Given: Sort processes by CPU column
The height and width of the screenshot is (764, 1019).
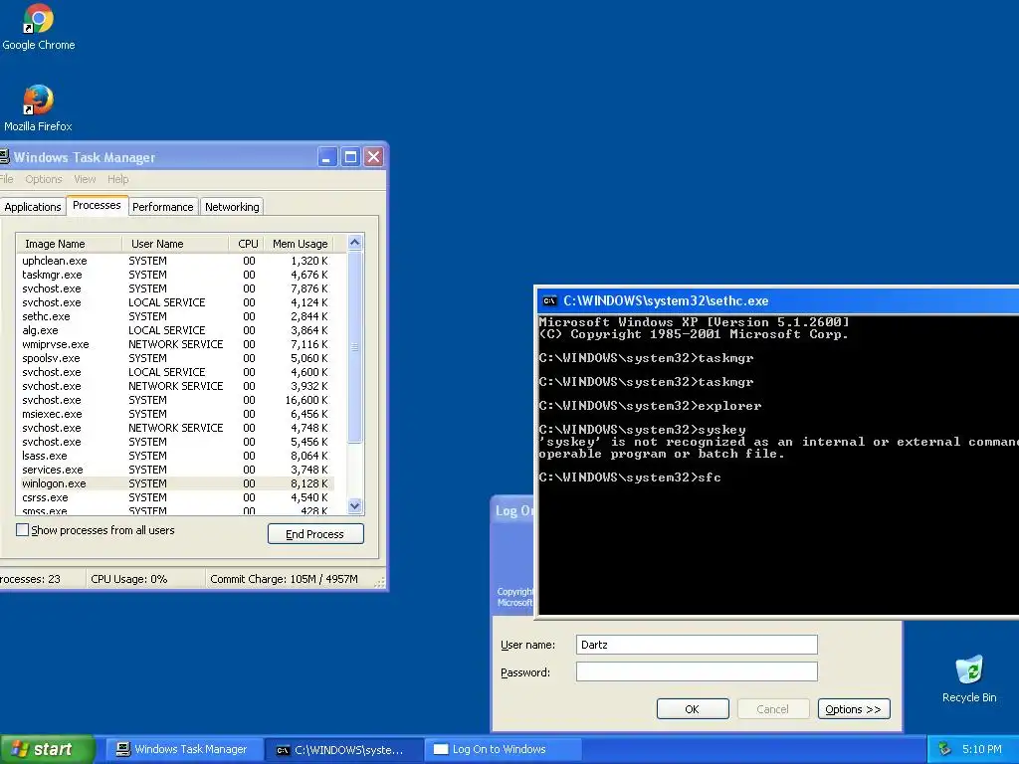Looking at the screenshot, I should (247, 244).
